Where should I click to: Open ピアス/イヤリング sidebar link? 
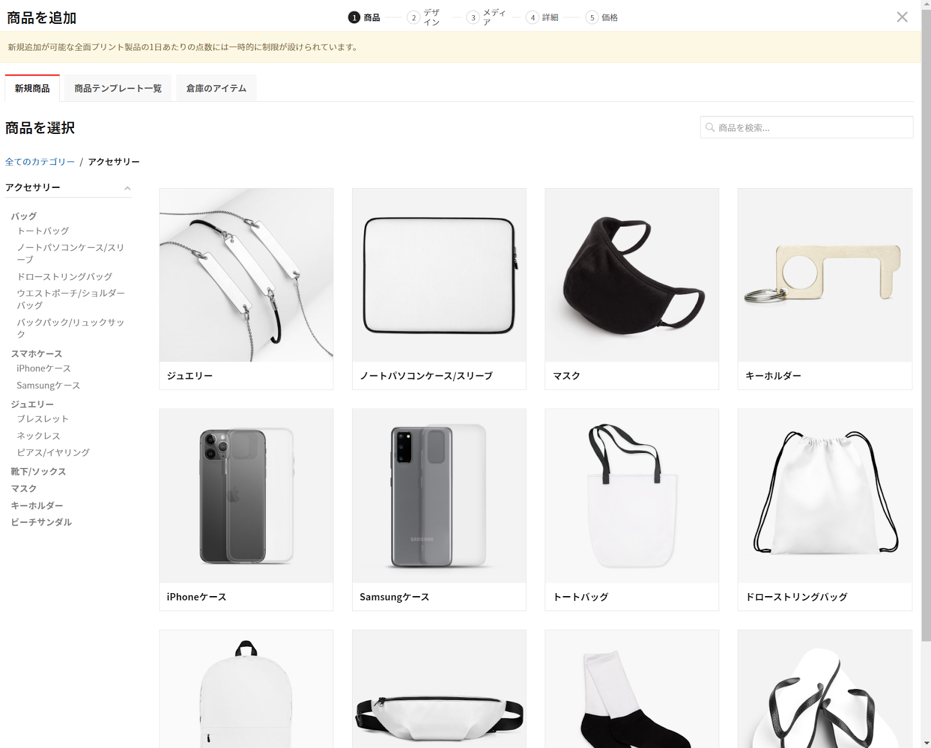[x=54, y=453]
